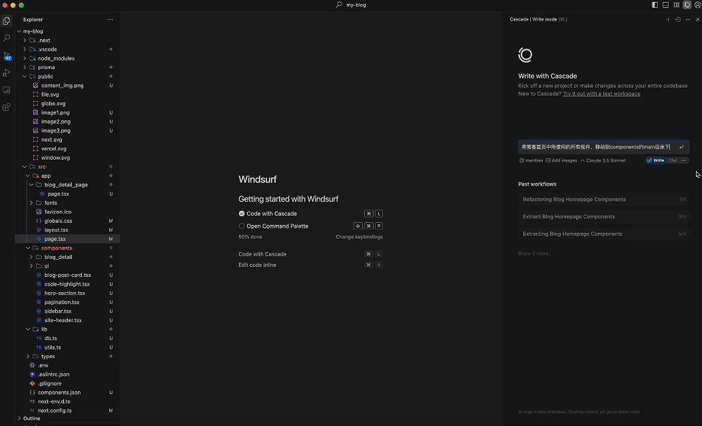
Task: Select Open Command Palette step radio
Action: [x=242, y=226]
